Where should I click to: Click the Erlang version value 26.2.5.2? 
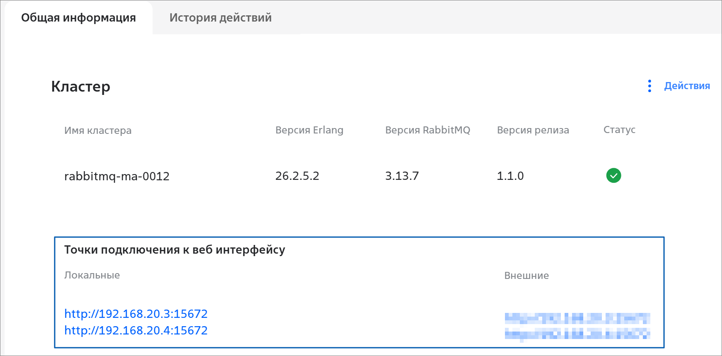point(297,176)
